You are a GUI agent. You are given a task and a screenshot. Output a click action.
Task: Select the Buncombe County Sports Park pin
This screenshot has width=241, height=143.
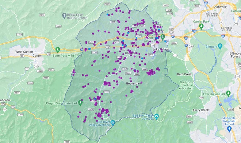point(162,37)
